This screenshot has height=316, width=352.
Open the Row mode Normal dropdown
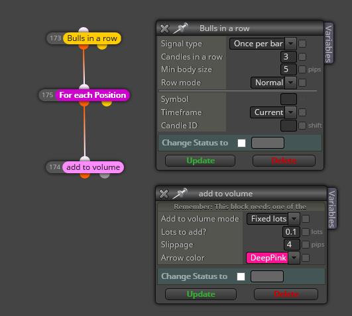click(x=273, y=83)
